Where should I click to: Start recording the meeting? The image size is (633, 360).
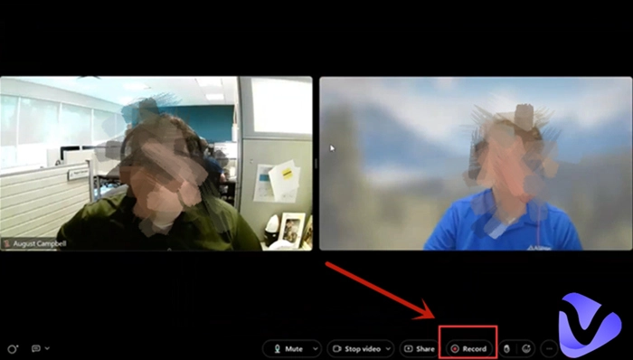[x=468, y=349]
